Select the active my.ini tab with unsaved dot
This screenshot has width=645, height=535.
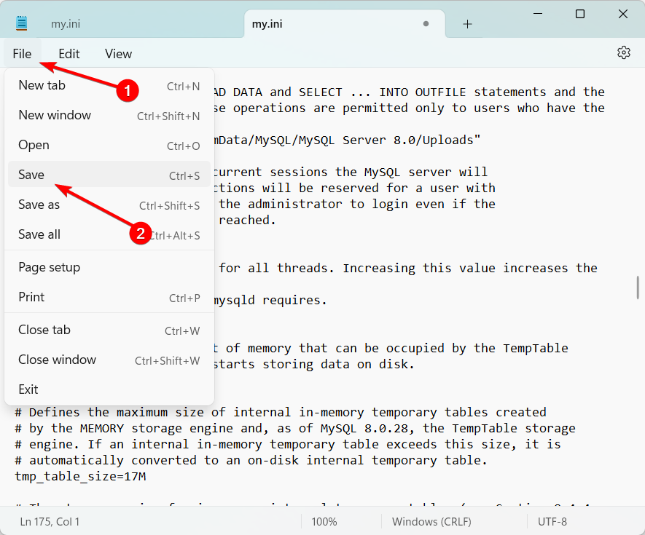[x=345, y=24]
